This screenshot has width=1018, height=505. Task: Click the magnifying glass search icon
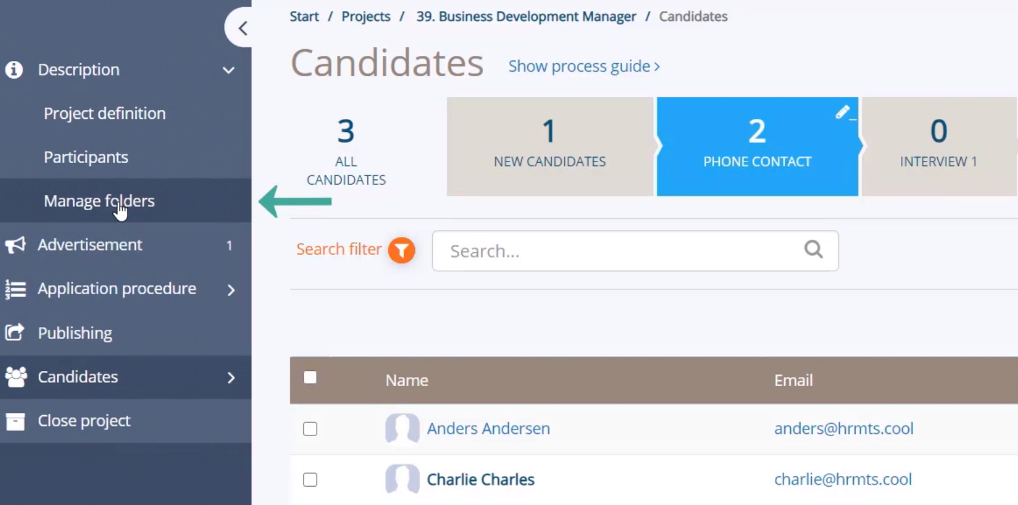click(x=813, y=250)
